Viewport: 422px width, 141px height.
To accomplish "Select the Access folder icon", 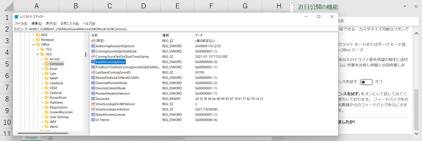I will (47, 59).
